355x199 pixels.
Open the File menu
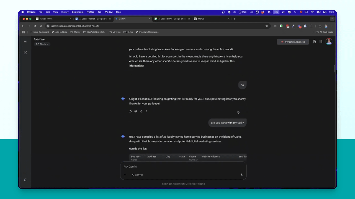coord(40,12)
